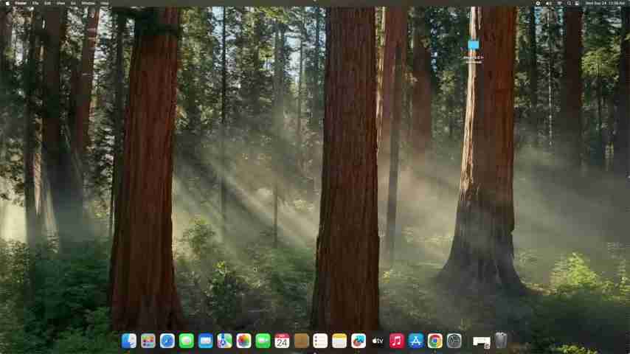The width and height of the screenshot is (630, 354).
Task: Open the Window menu
Action: [x=88, y=3]
